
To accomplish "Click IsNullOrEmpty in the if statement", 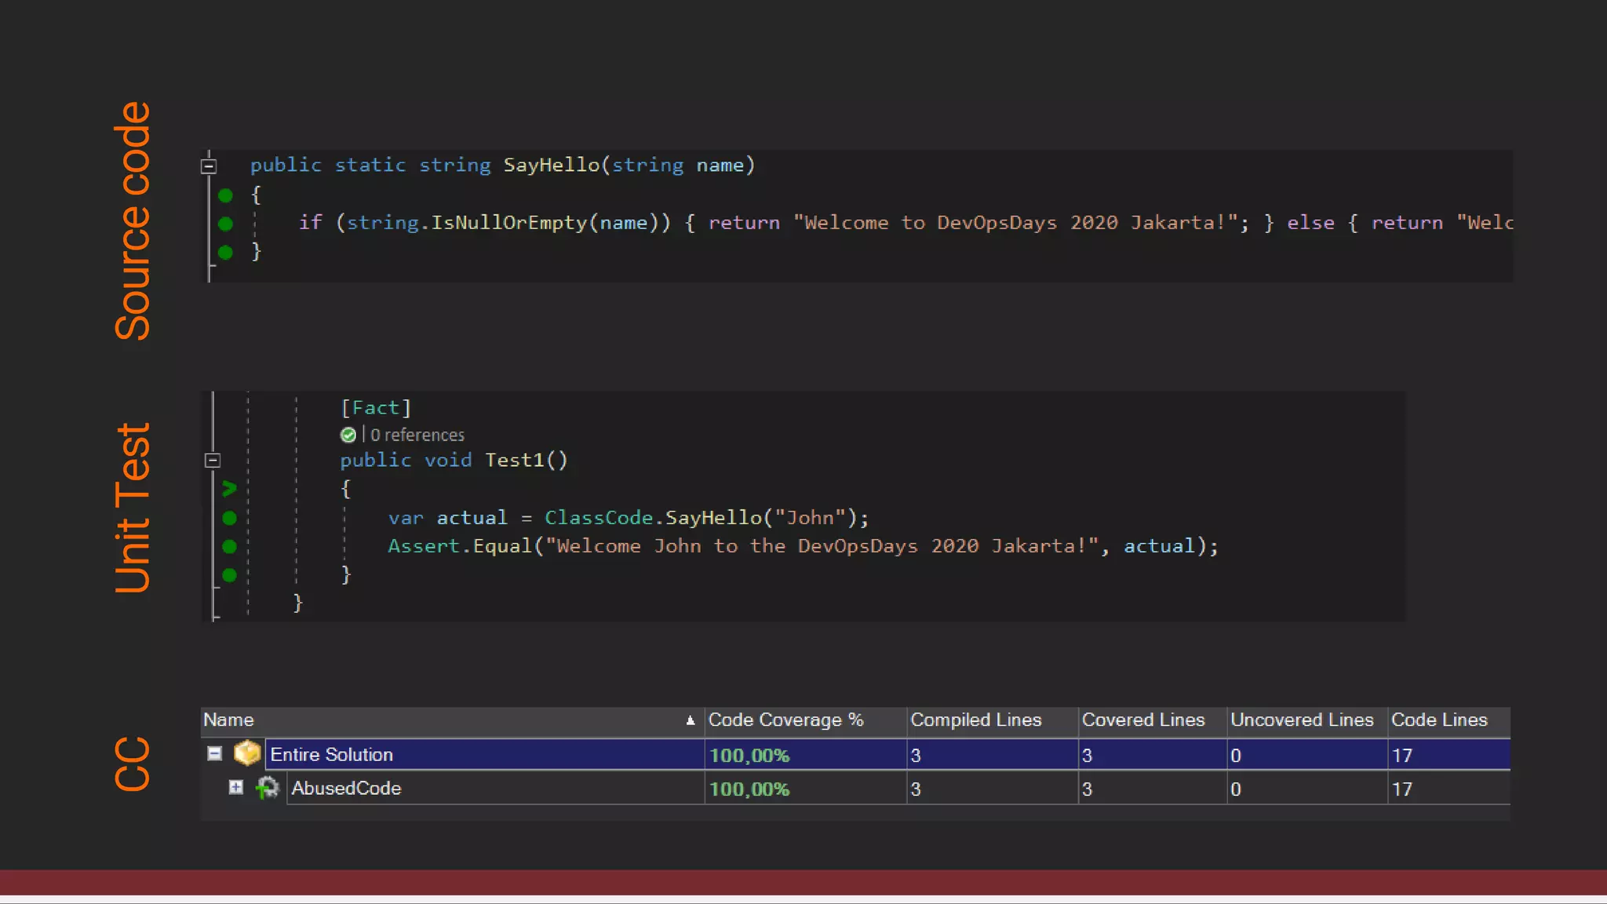I will [509, 224].
